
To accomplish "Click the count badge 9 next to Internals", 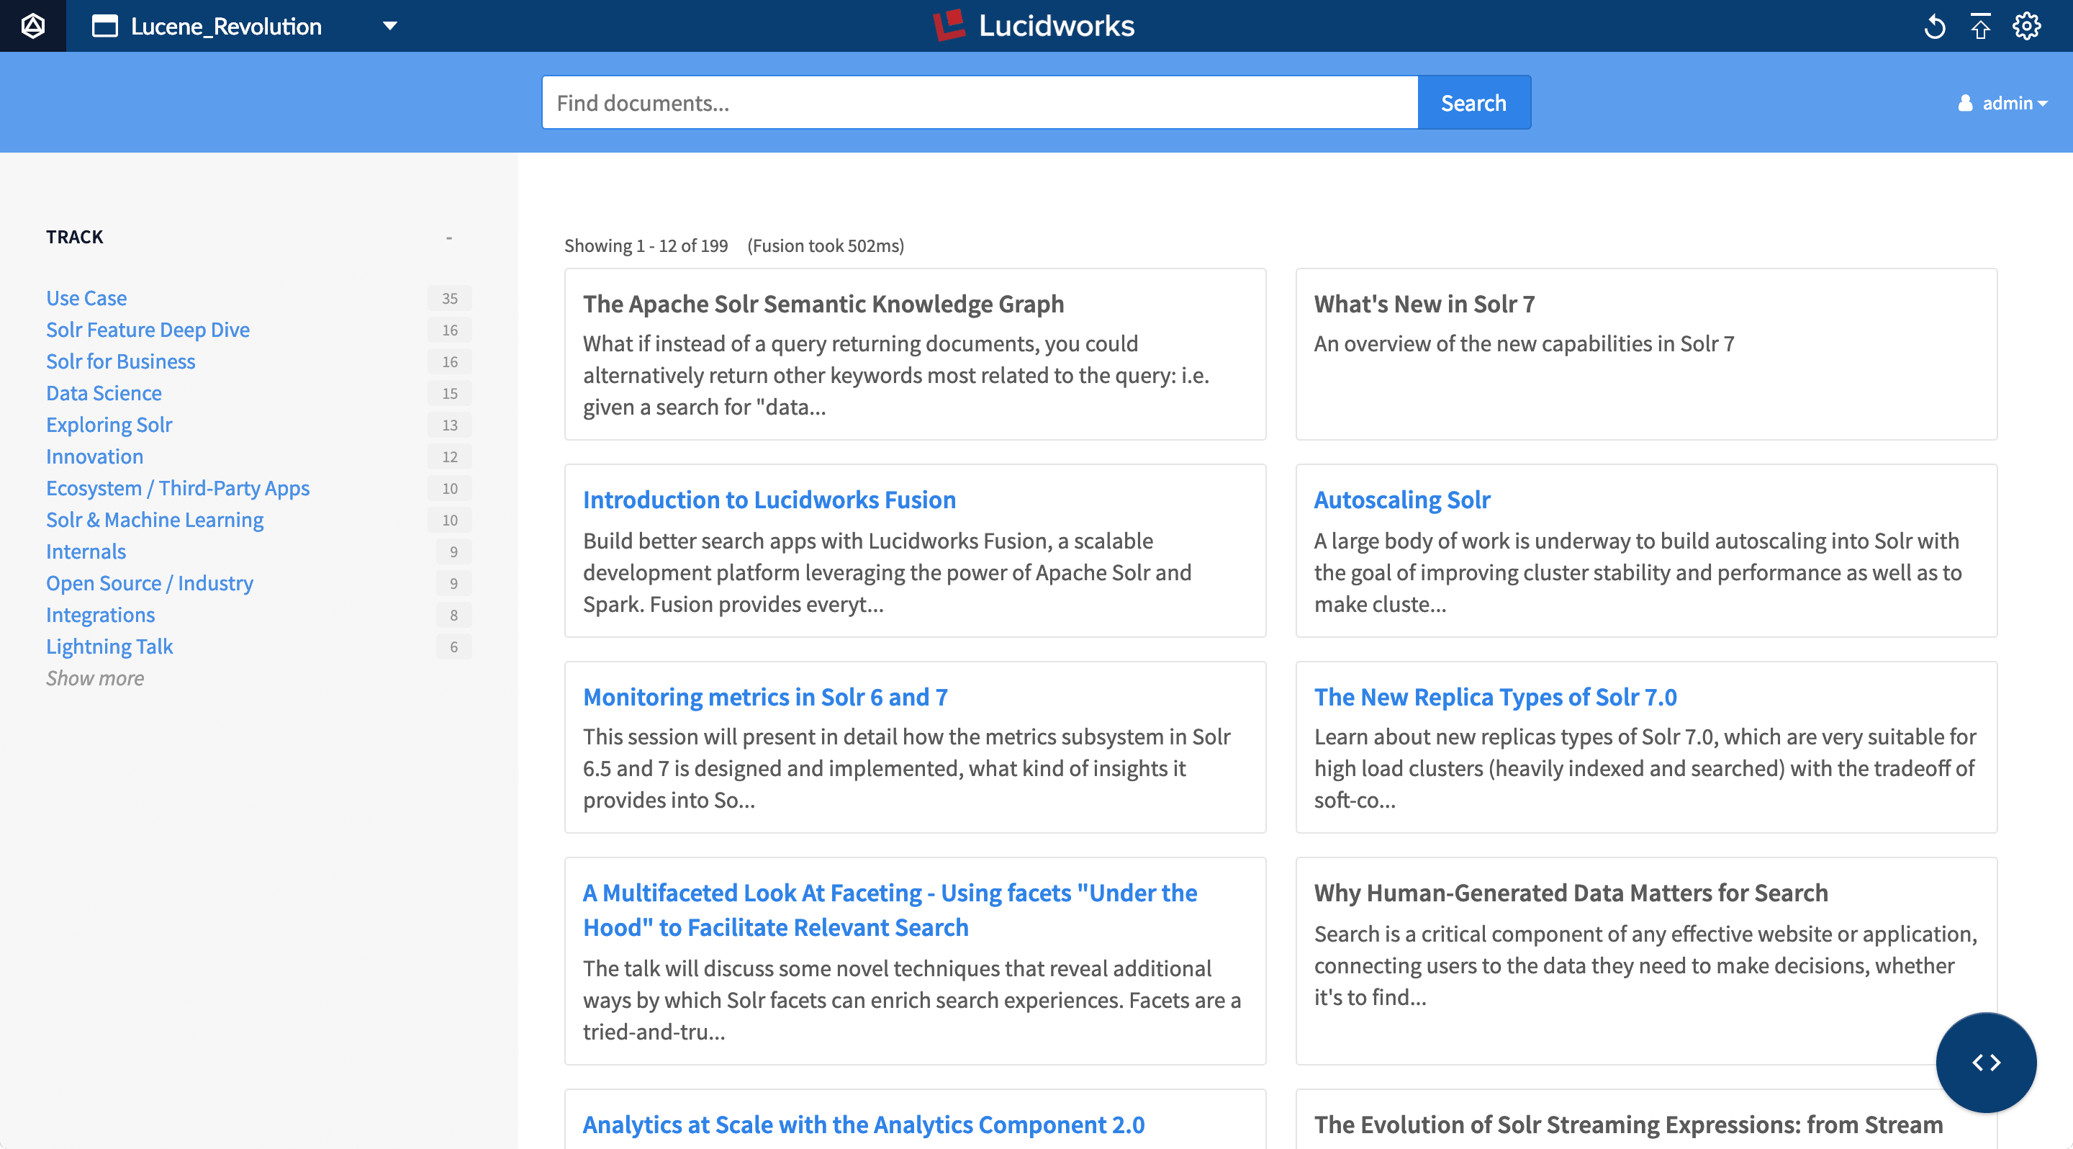I will pos(454,552).
